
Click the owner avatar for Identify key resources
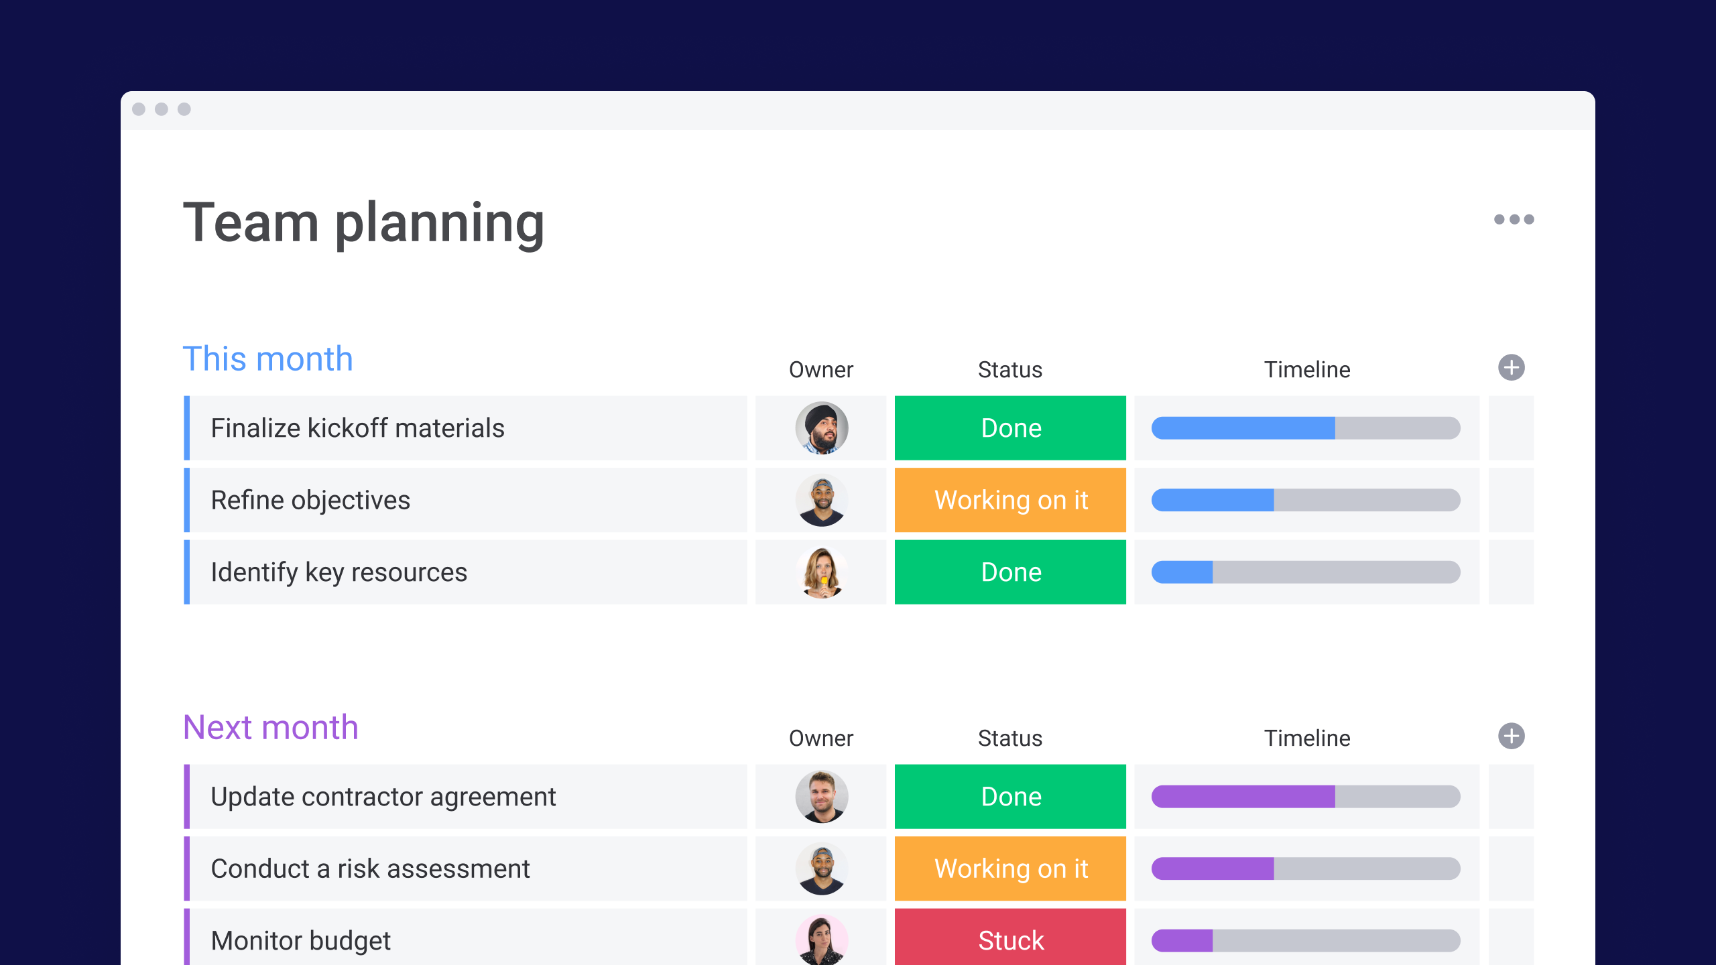[x=821, y=572]
